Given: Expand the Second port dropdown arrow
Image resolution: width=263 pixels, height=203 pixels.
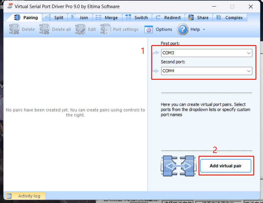Looking at the screenshot, I should (249, 71).
